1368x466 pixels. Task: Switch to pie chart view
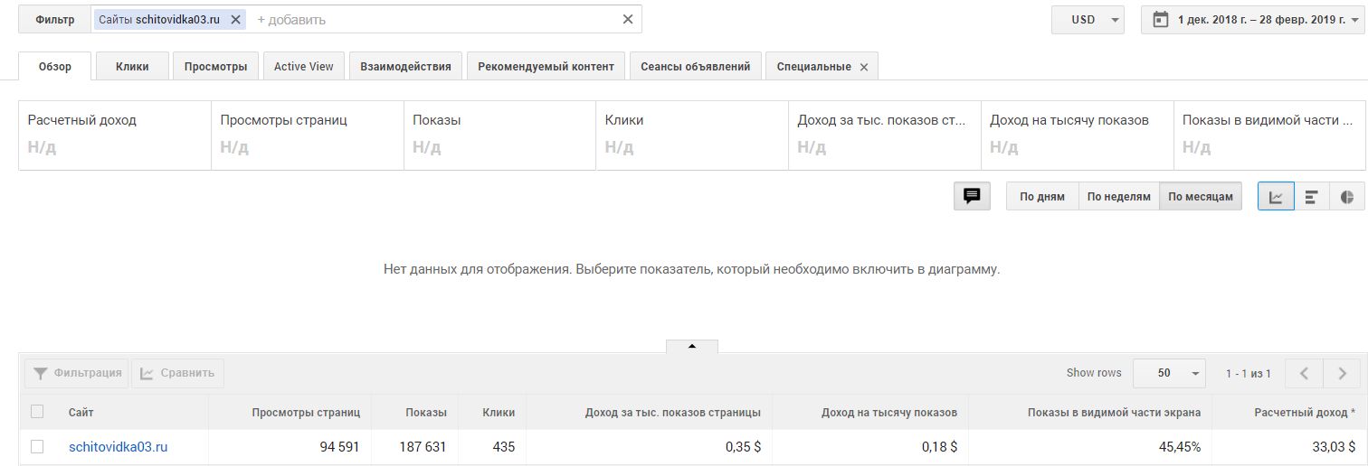[x=1346, y=196]
